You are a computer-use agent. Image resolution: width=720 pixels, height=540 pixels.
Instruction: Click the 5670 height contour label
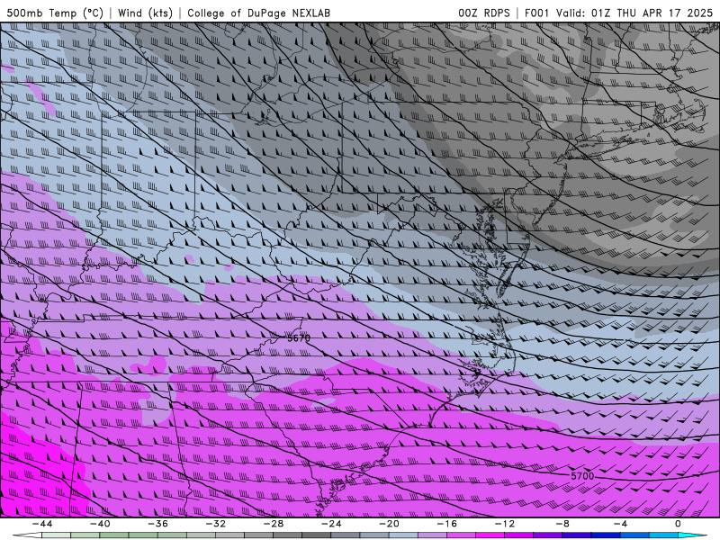click(299, 338)
